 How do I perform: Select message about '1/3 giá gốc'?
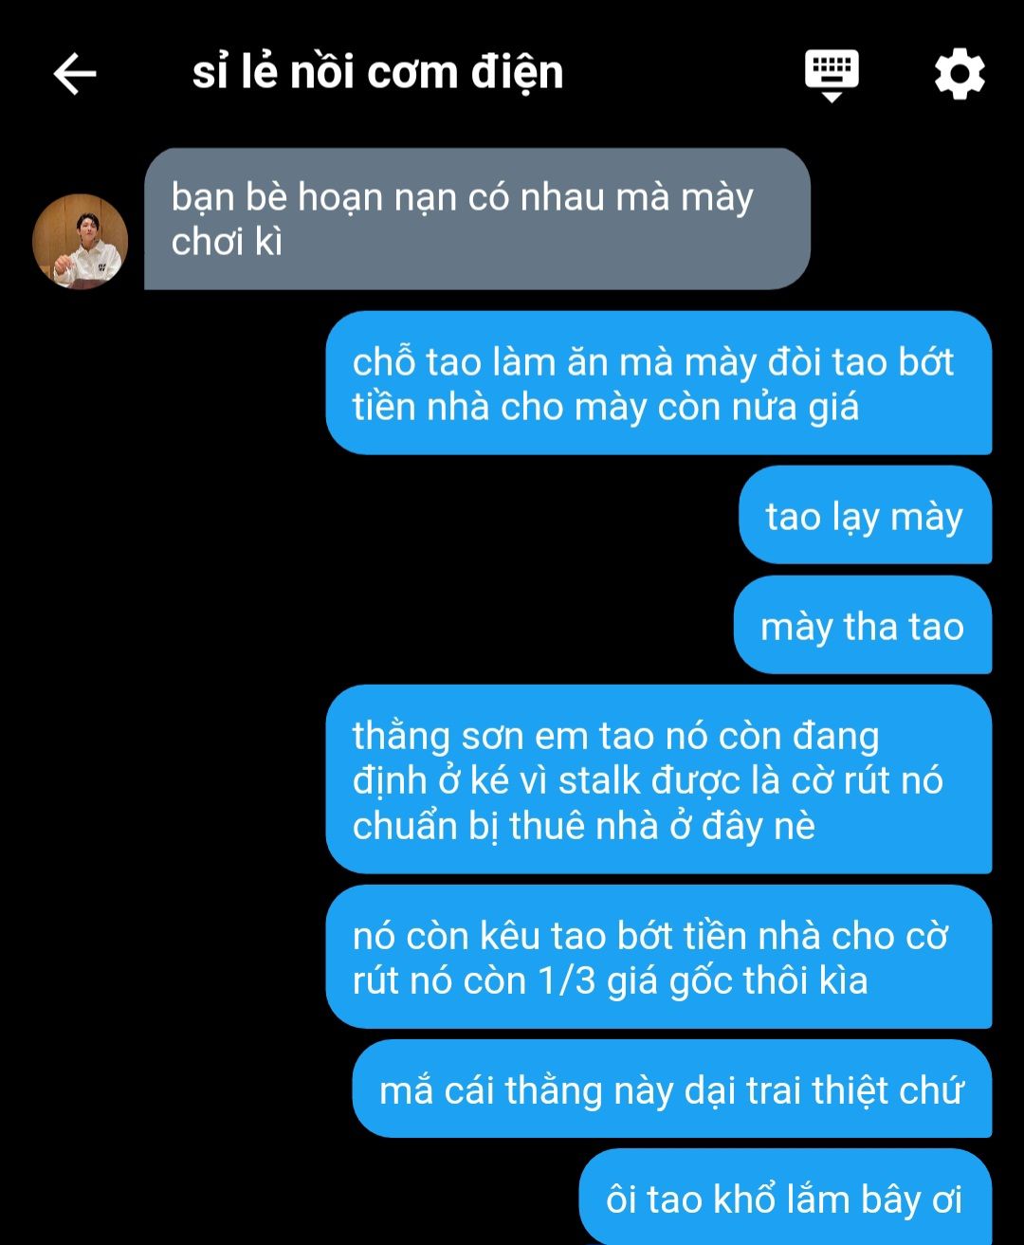(x=658, y=958)
